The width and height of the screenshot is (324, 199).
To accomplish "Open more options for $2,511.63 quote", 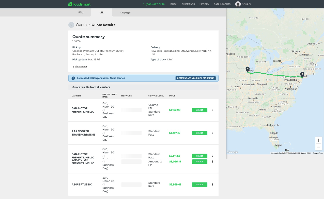I will coord(212,156).
